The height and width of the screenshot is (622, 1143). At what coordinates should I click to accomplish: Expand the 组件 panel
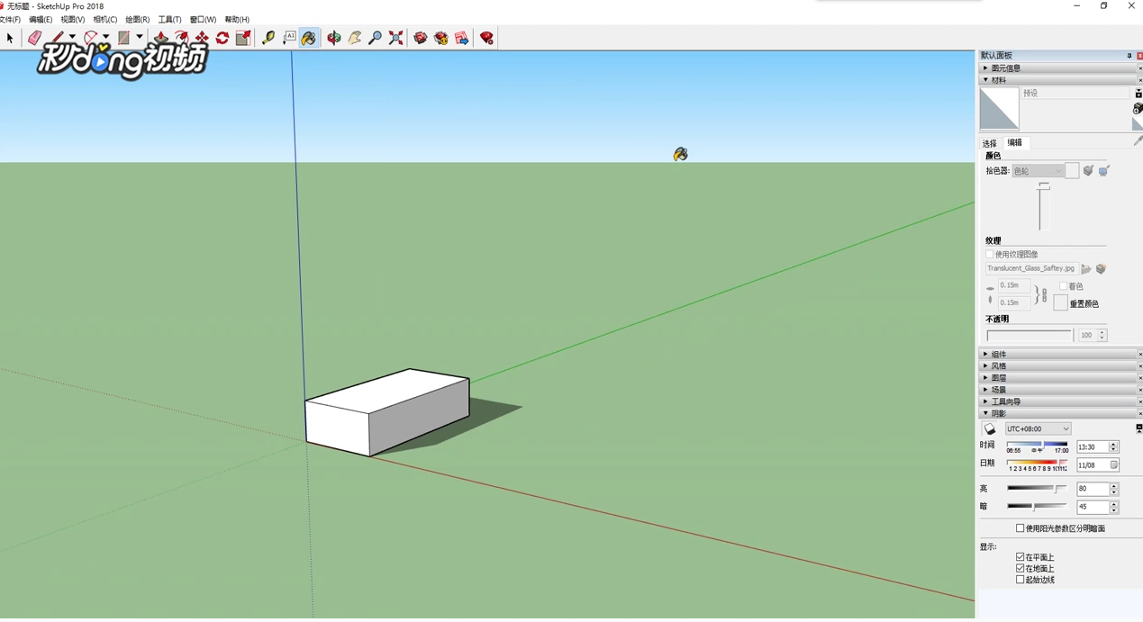point(1059,355)
